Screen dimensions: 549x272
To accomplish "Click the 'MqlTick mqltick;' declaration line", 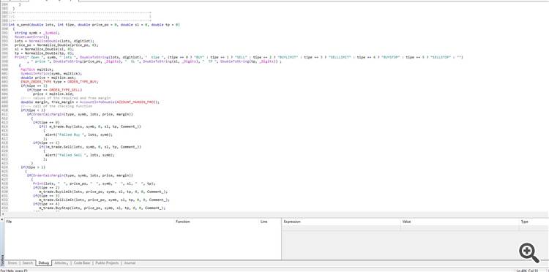I will click(x=37, y=69).
